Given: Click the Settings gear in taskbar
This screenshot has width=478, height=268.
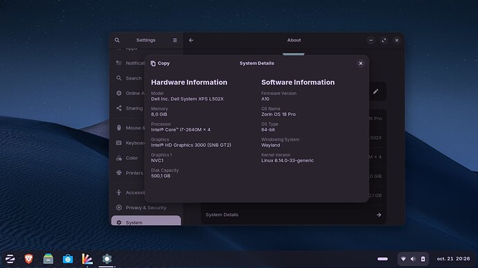Looking at the screenshot, I should (107, 259).
